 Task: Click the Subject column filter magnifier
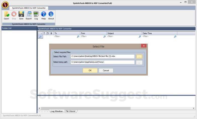click(140, 37)
